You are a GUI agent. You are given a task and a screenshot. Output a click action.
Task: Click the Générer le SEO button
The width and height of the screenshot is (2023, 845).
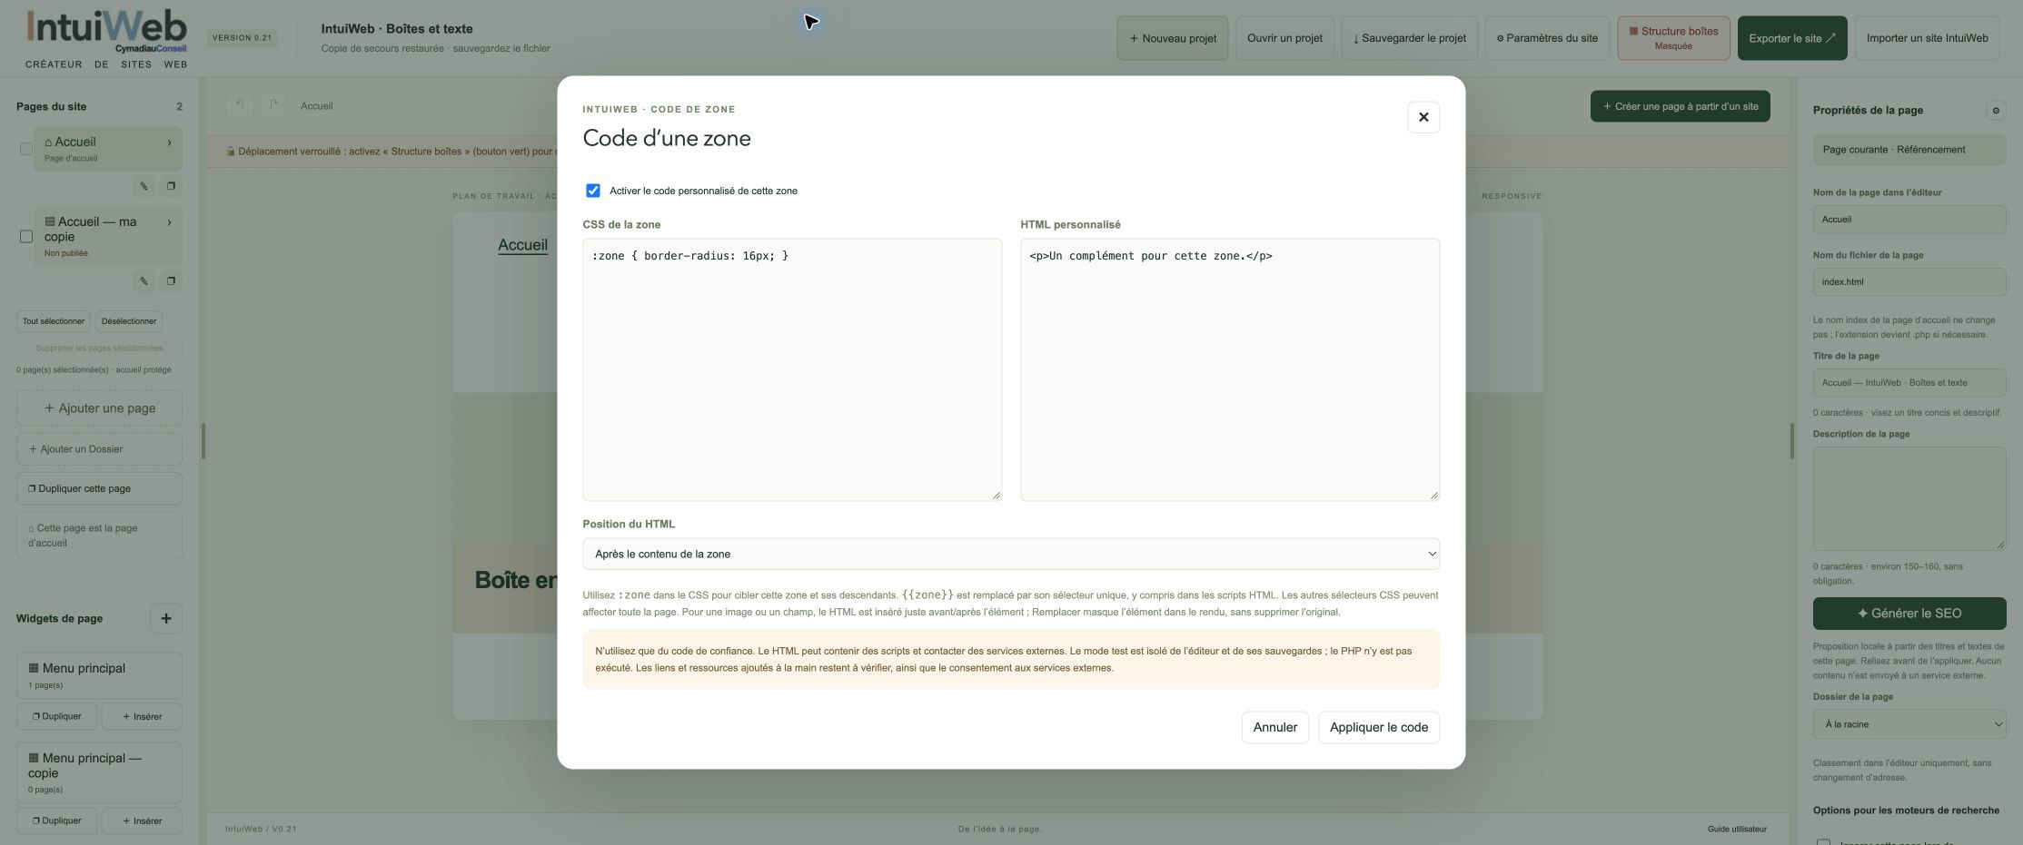(x=1909, y=614)
